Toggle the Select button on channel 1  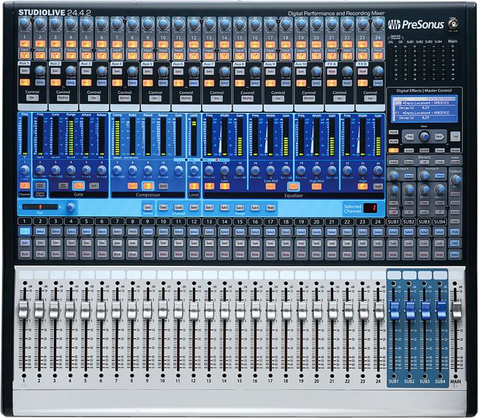coord(25,232)
